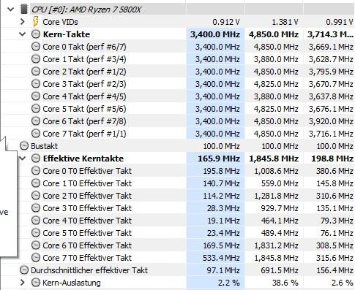
Task: Click the 38.6 % maximum Kern-Auslastung value
Action: (x=285, y=283)
